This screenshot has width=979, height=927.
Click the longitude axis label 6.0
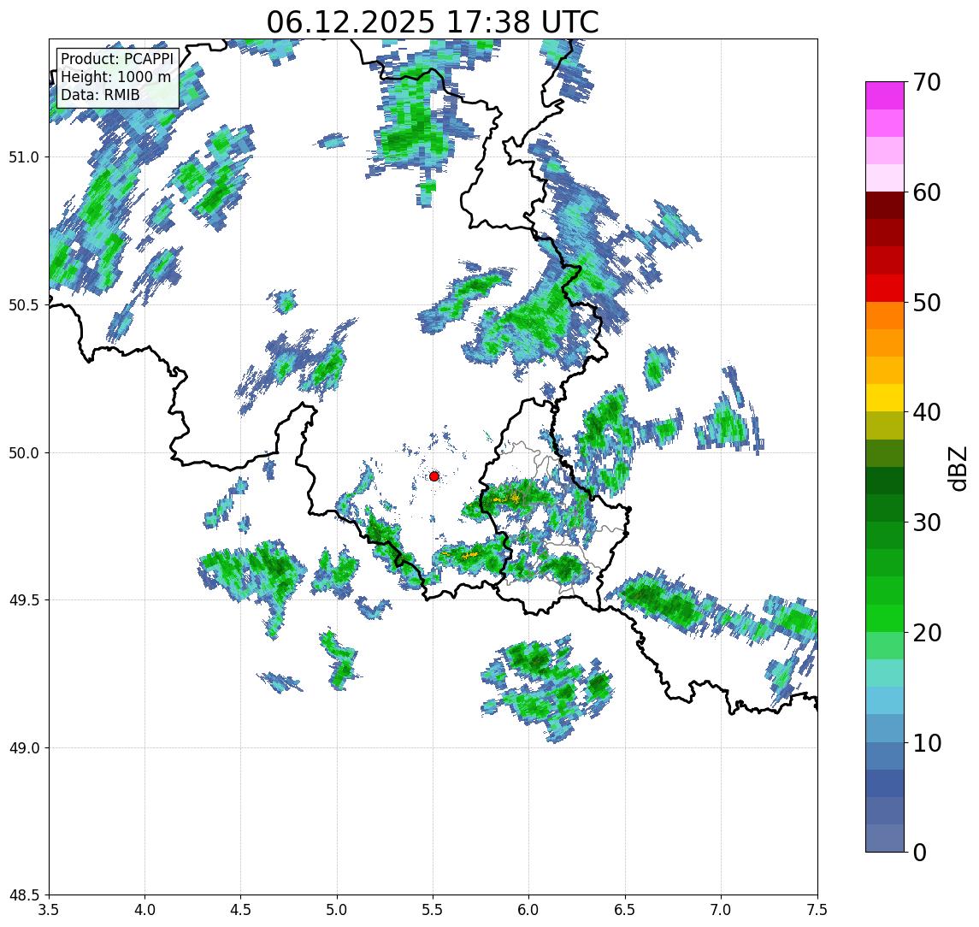point(529,910)
